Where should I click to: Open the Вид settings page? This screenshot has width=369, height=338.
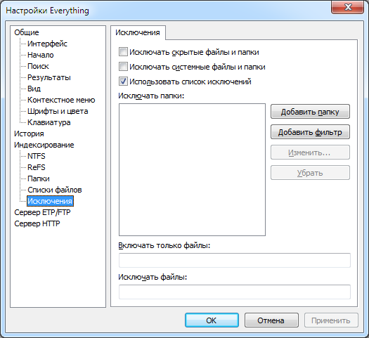[x=34, y=89]
